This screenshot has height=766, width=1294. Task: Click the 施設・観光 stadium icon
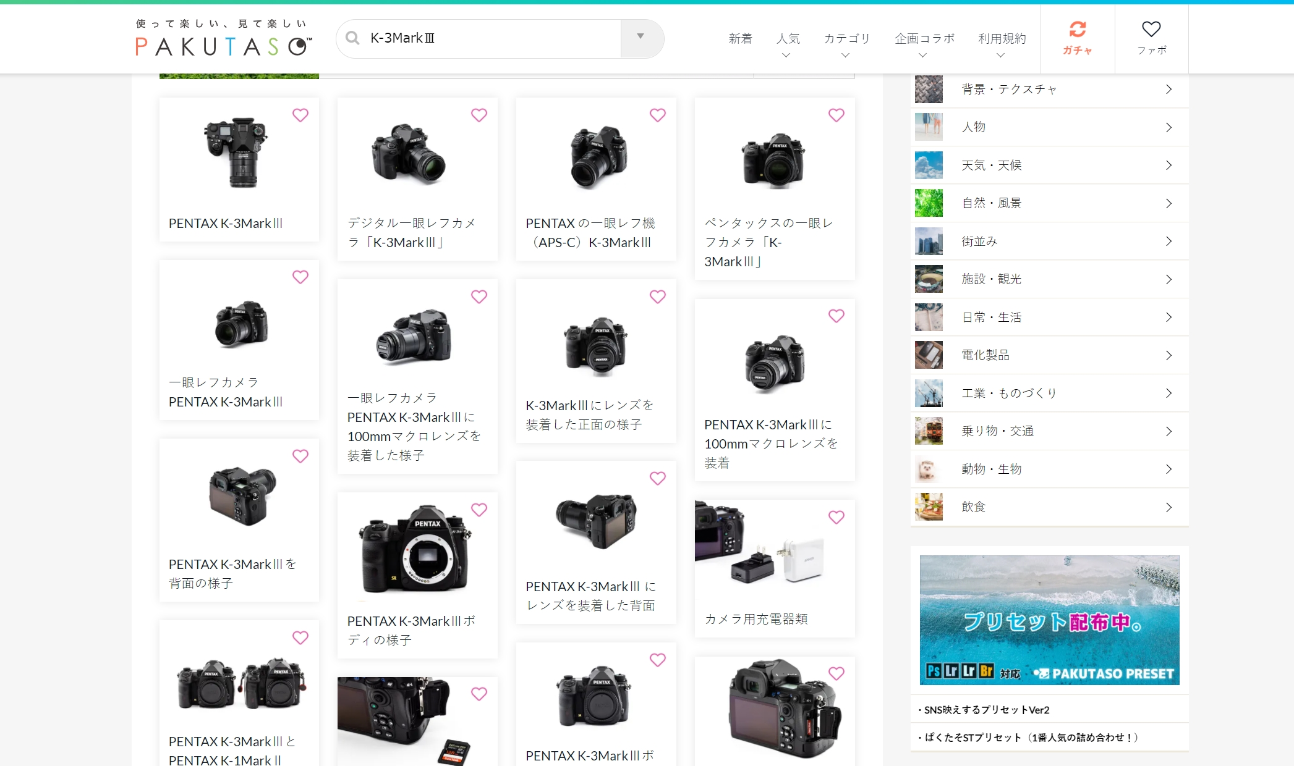(929, 279)
